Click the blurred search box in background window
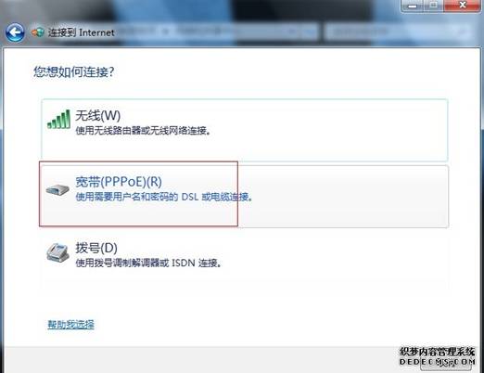Viewport: 484px width, 373px height. [398, 32]
